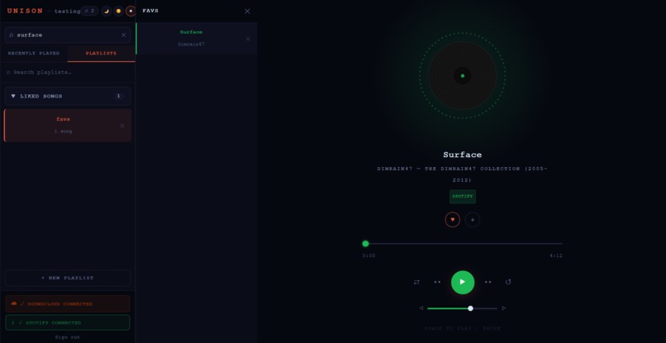Image resolution: width=666 pixels, height=343 pixels.
Task: Focus the surface search field
Action: pyautogui.click(x=68, y=36)
